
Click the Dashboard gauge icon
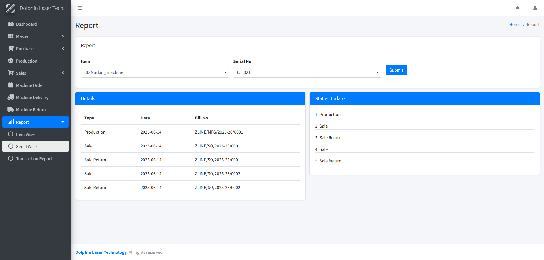pyautogui.click(x=11, y=24)
